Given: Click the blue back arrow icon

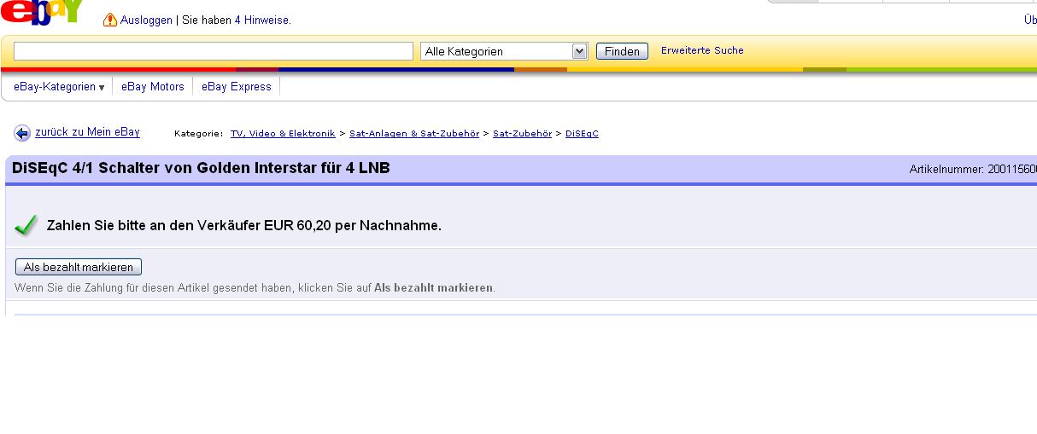Looking at the screenshot, I should [22, 133].
